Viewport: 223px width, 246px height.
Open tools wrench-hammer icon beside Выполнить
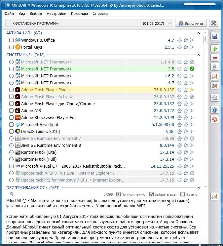(214, 23)
